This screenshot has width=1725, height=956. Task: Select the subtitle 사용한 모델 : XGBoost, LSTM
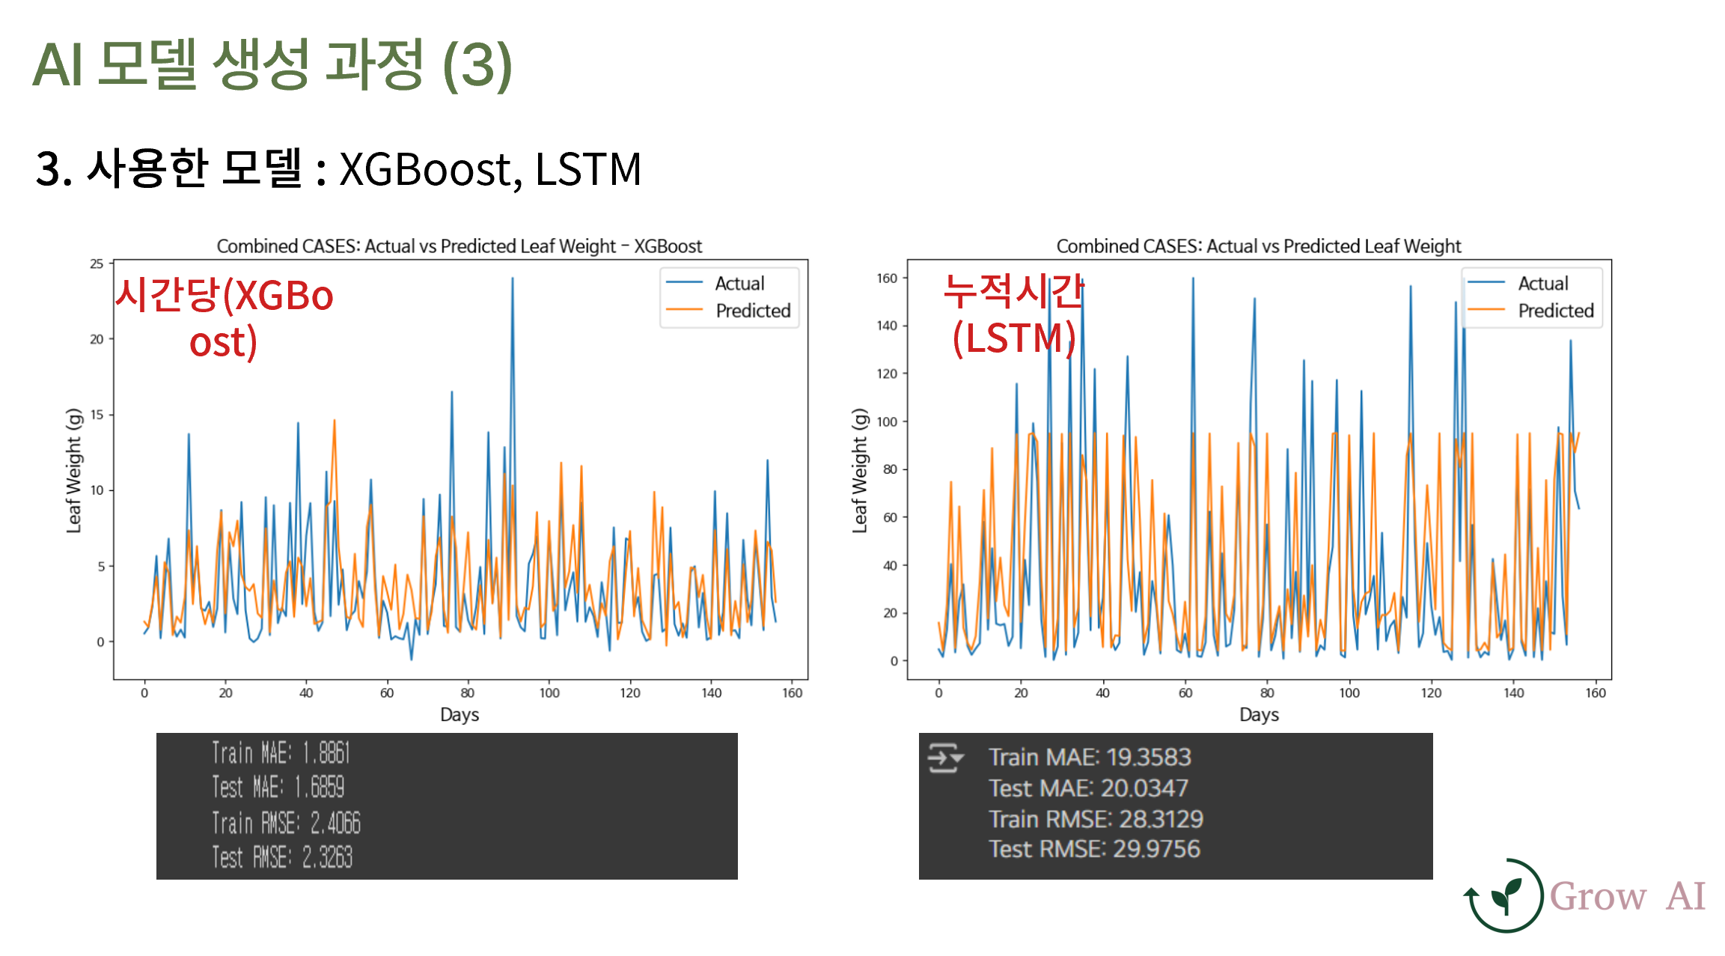[338, 168]
